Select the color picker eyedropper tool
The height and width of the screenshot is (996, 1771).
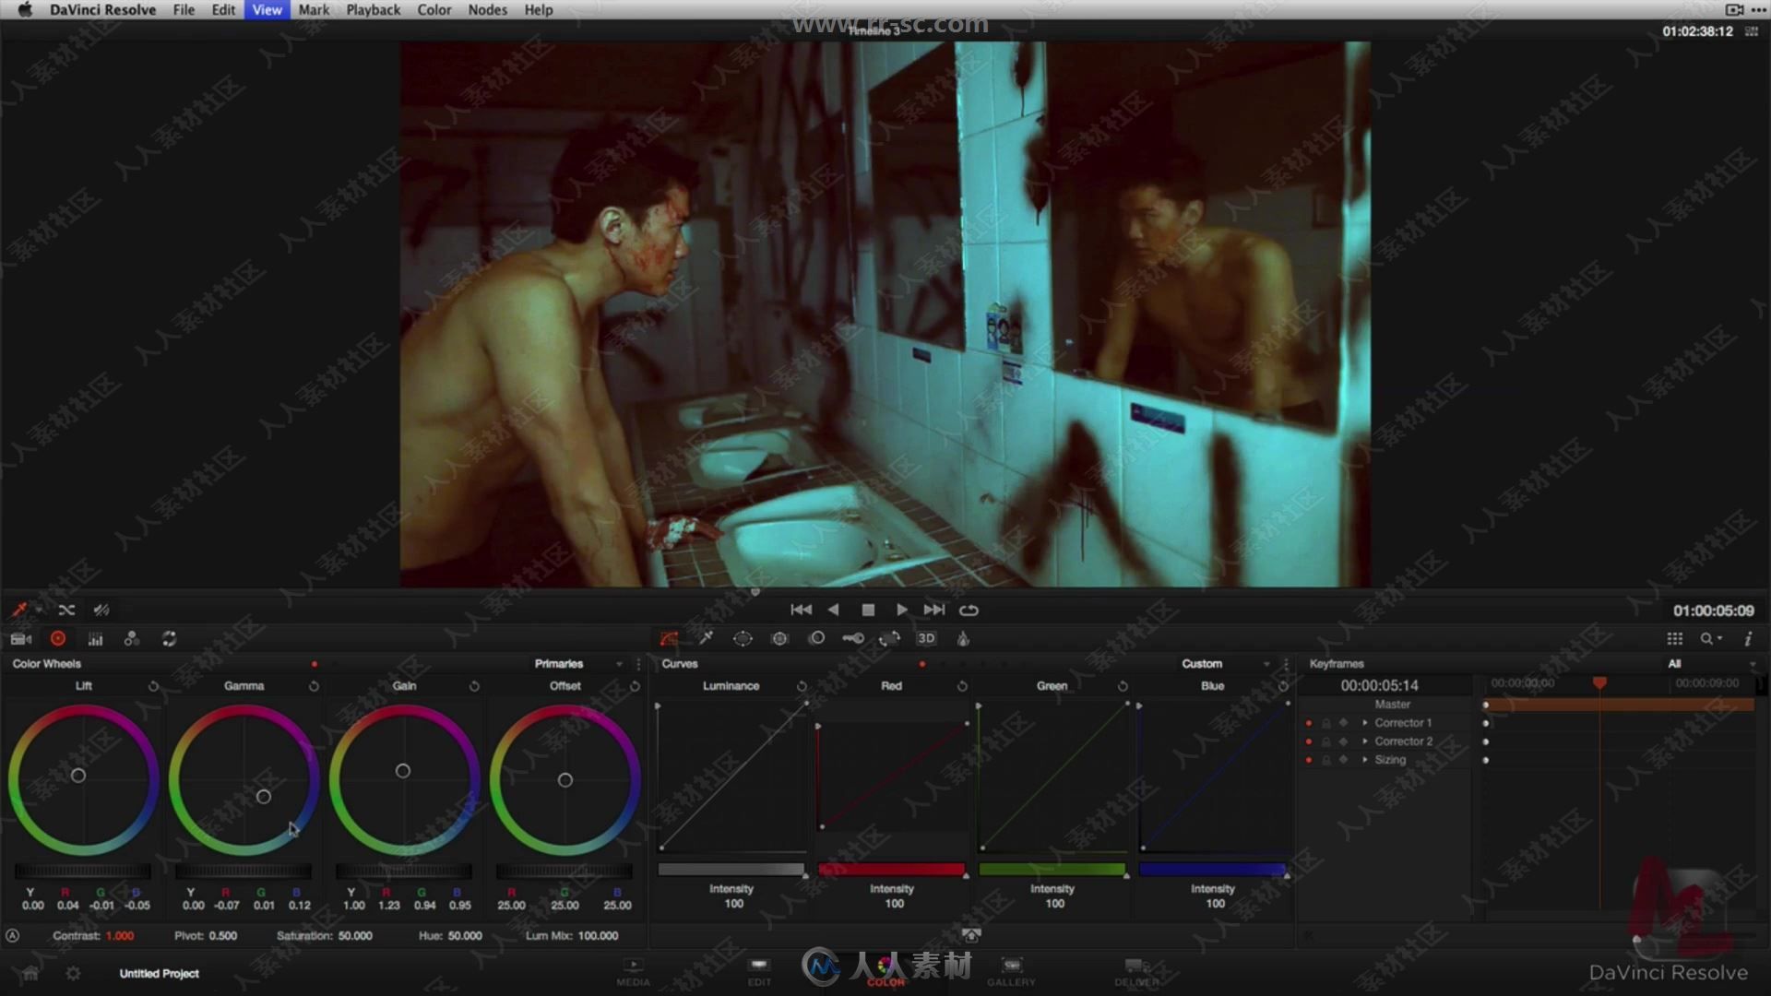coord(18,610)
